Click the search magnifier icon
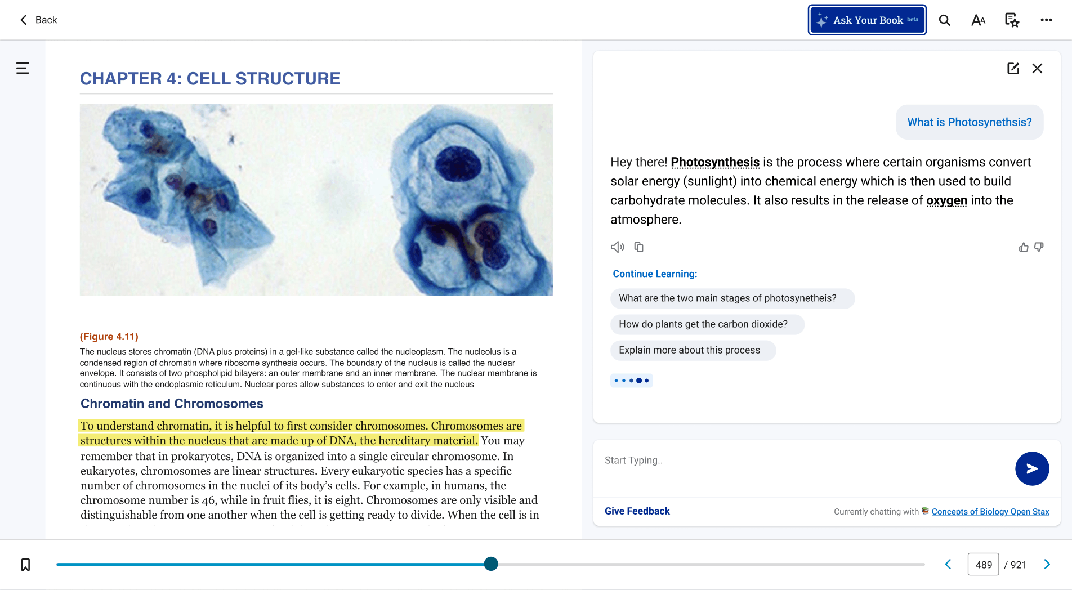The image size is (1072, 590). [945, 20]
